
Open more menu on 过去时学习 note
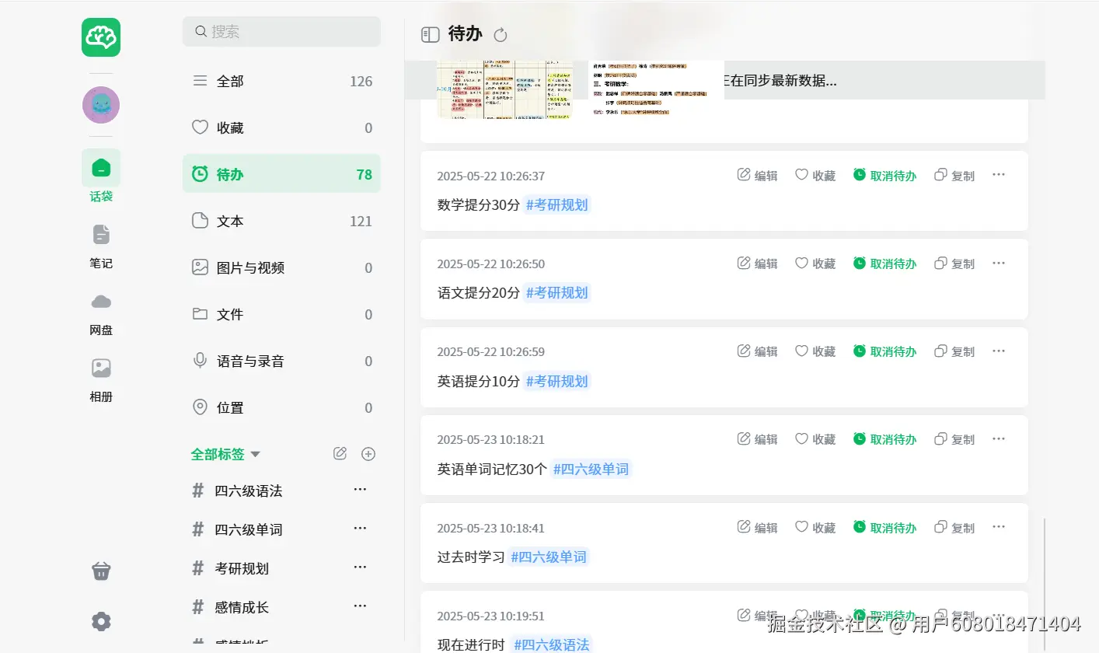(x=999, y=527)
